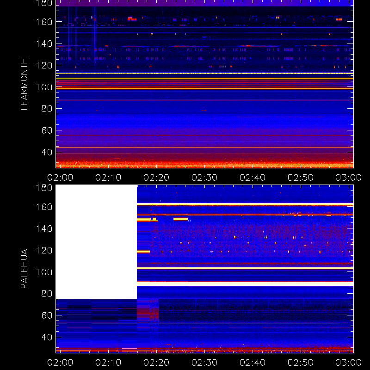Click the 02:50 time label under PALEHUA plot
Screen dimensions: 370x370
[x=301, y=363]
